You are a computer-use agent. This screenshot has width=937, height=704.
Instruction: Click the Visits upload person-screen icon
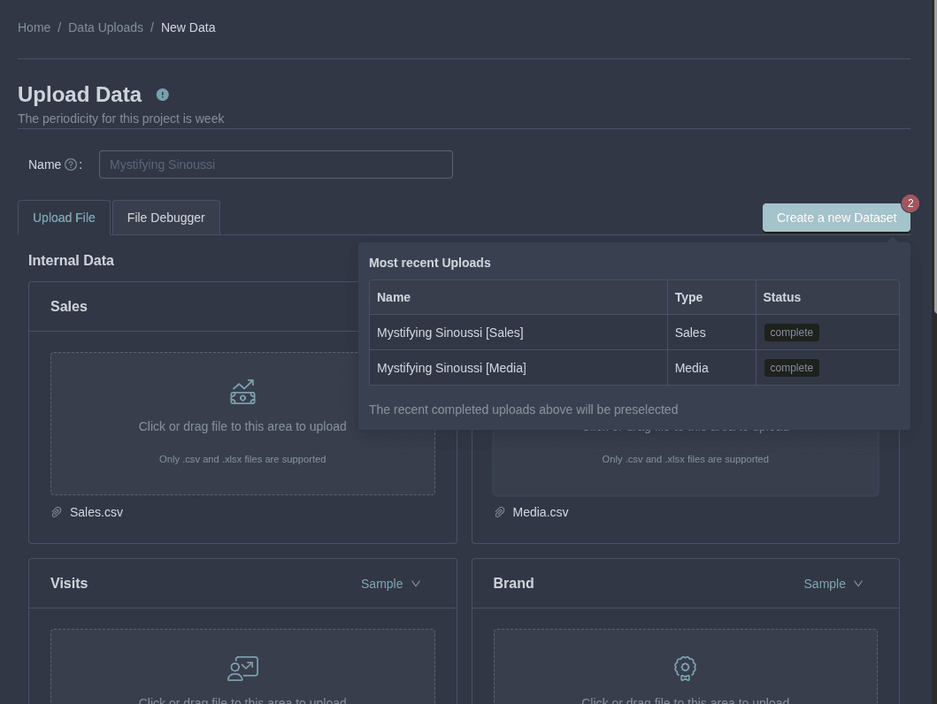tap(242, 669)
